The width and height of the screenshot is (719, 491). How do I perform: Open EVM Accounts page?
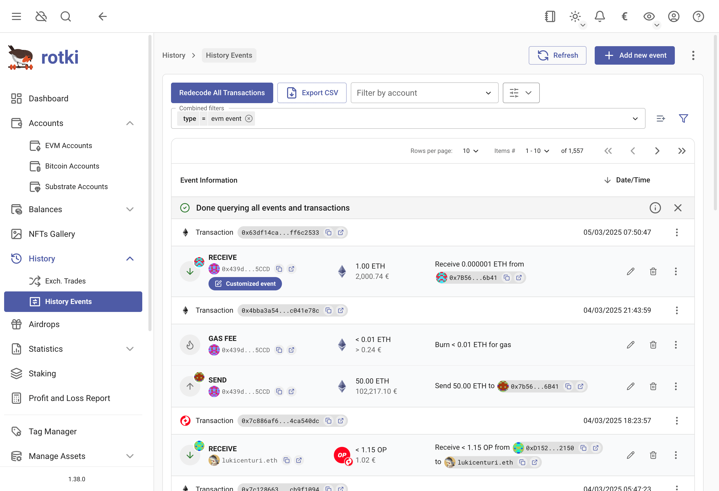[73, 145]
